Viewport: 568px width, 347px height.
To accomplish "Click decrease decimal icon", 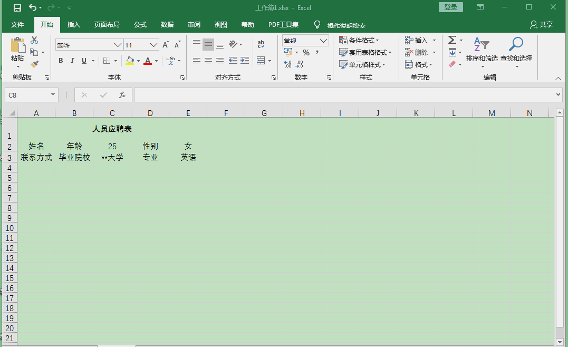I will [300, 64].
